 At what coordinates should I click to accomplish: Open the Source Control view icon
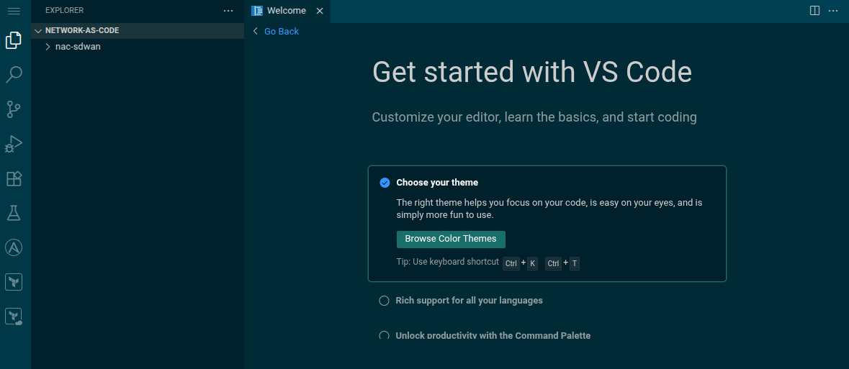[x=14, y=109]
